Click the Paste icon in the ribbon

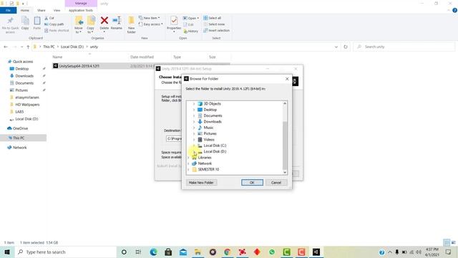(36, 21)
